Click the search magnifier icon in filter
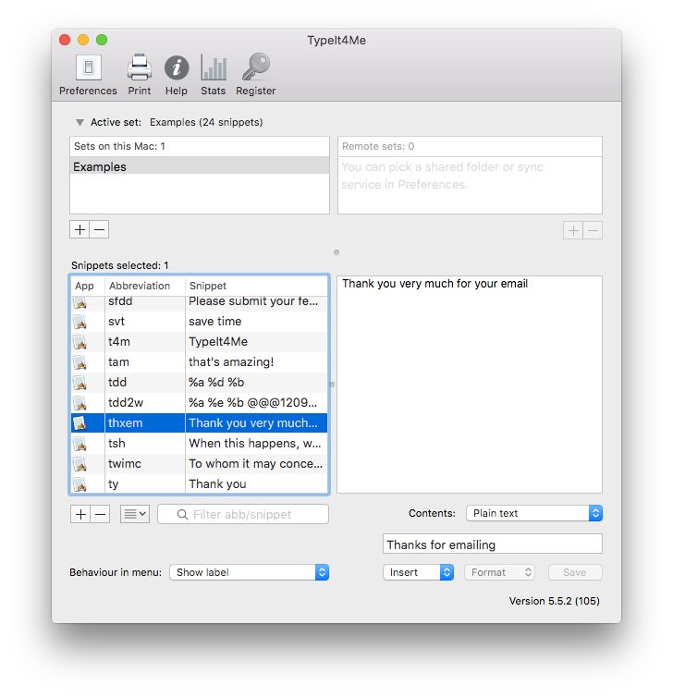This screenshot has width=673, height=697. tap(182, 514)
